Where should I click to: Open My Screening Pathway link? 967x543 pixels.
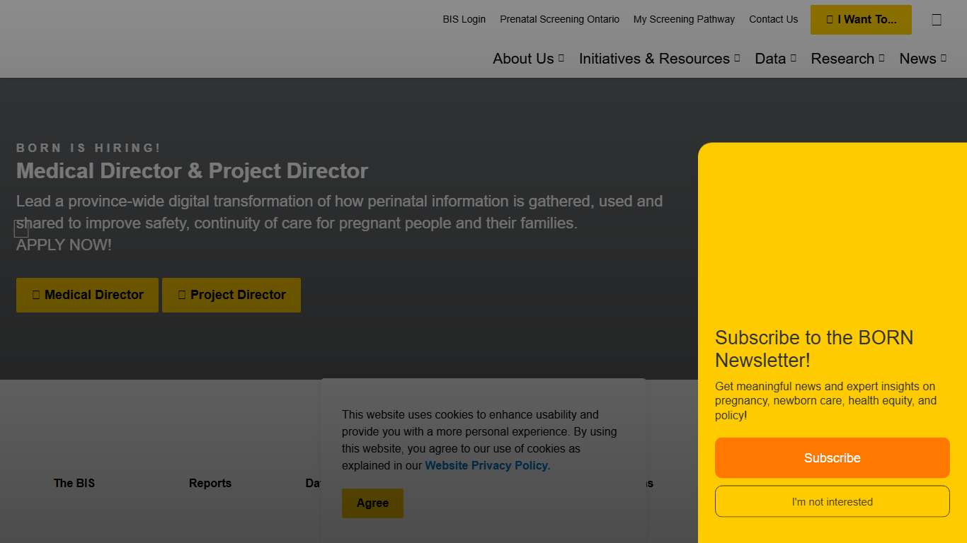[684, 20]
